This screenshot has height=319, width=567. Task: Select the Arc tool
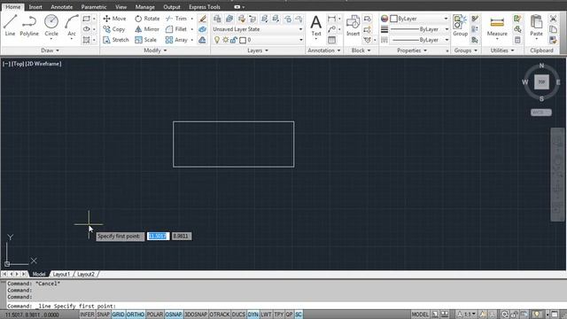(x=72, y=26)
